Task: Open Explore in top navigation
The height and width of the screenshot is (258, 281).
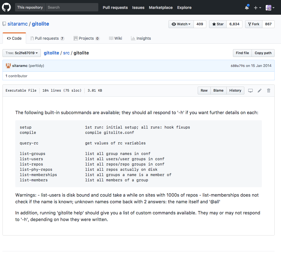Action: pyautogui.click(x=184, y=7)
